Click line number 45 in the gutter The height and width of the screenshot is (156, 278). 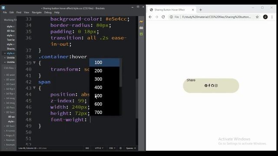pos(28,101)
